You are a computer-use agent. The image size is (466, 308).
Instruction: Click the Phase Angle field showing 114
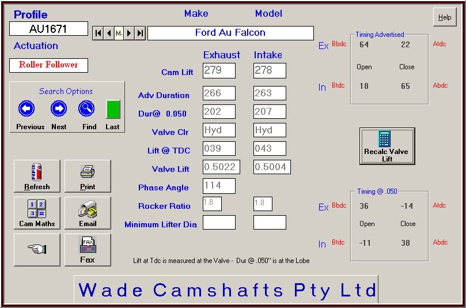[x=219, y=186]
